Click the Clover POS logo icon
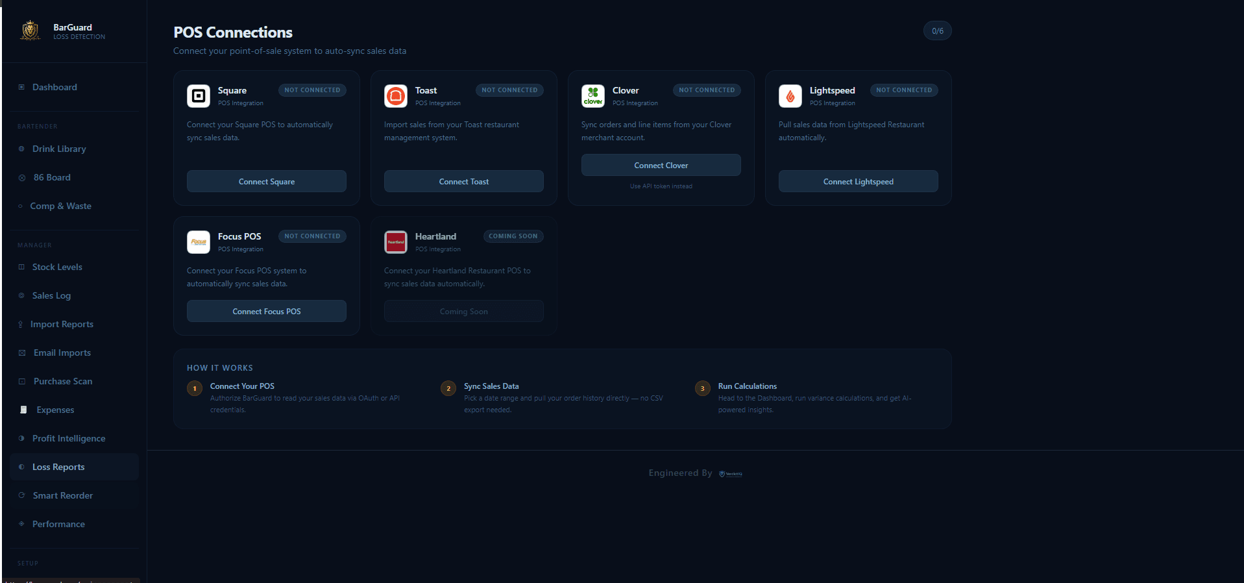 coord(593,96)
